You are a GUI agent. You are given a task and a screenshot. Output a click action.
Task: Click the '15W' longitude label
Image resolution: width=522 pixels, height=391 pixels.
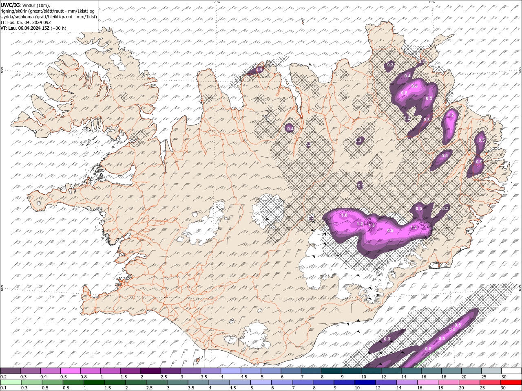[431, 2]
